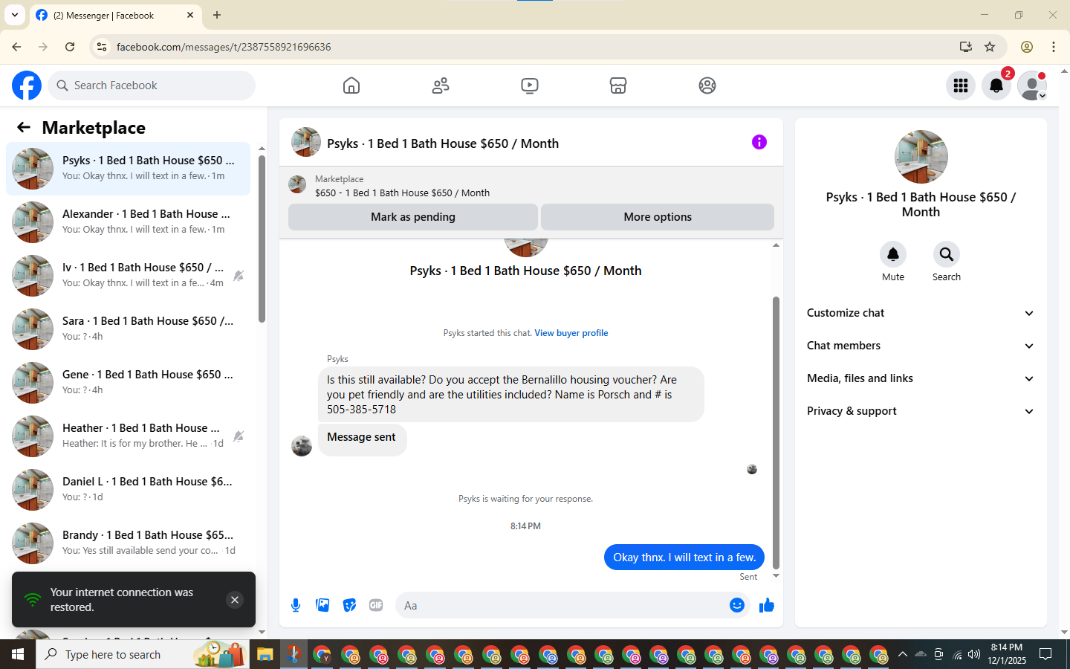Open conversation information purple icon
The height and width of the screenshot is (669, 1070).
point(759,142)
